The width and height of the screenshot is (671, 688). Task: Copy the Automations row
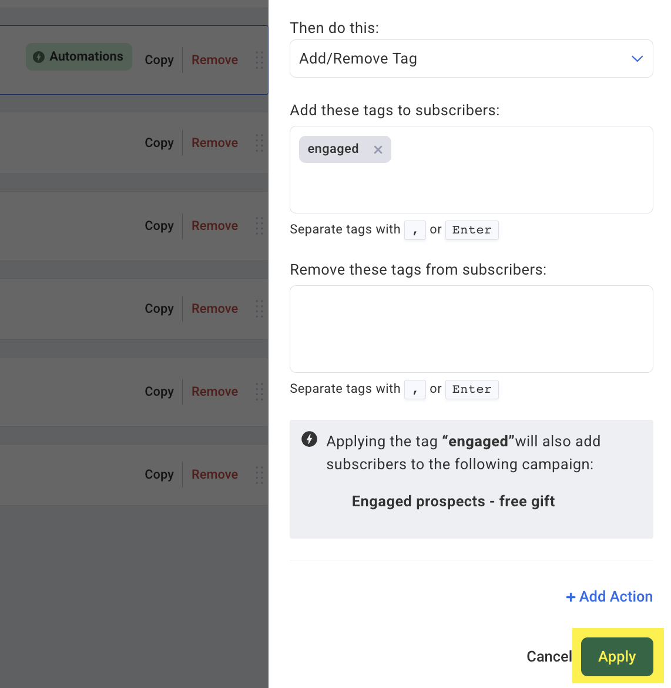click(159, 59)
